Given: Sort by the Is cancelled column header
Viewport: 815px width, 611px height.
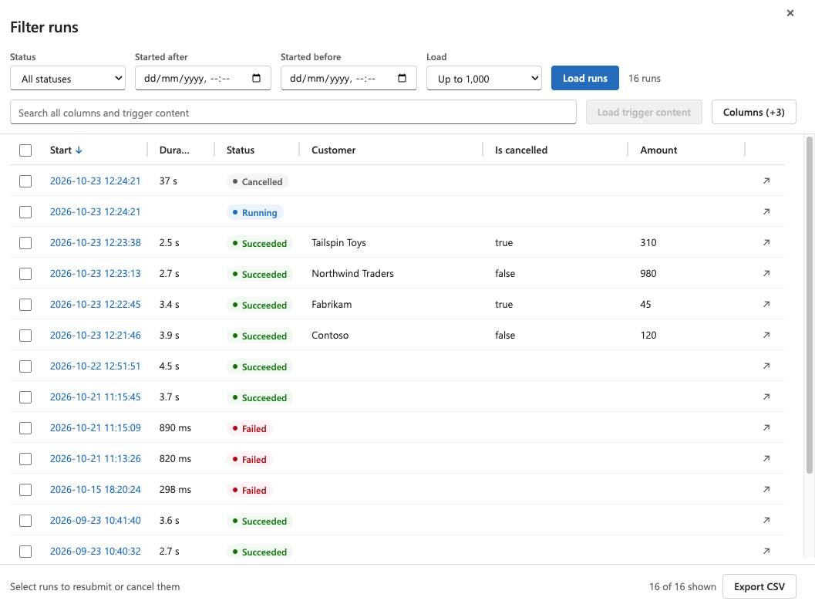Looking at the screenshot, I should 521,150.
